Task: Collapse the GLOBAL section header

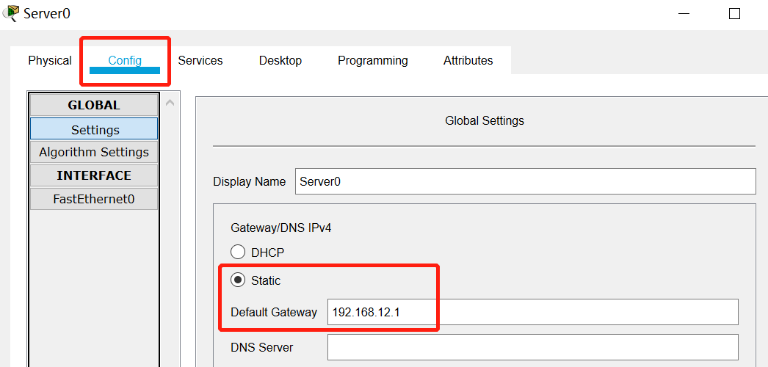Action: coord(94,105)
